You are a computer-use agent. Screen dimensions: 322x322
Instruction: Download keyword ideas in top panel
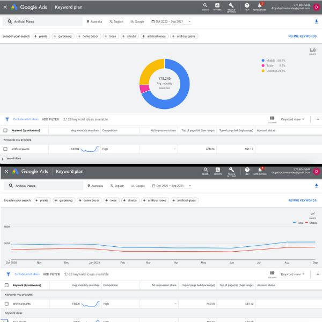317,21
